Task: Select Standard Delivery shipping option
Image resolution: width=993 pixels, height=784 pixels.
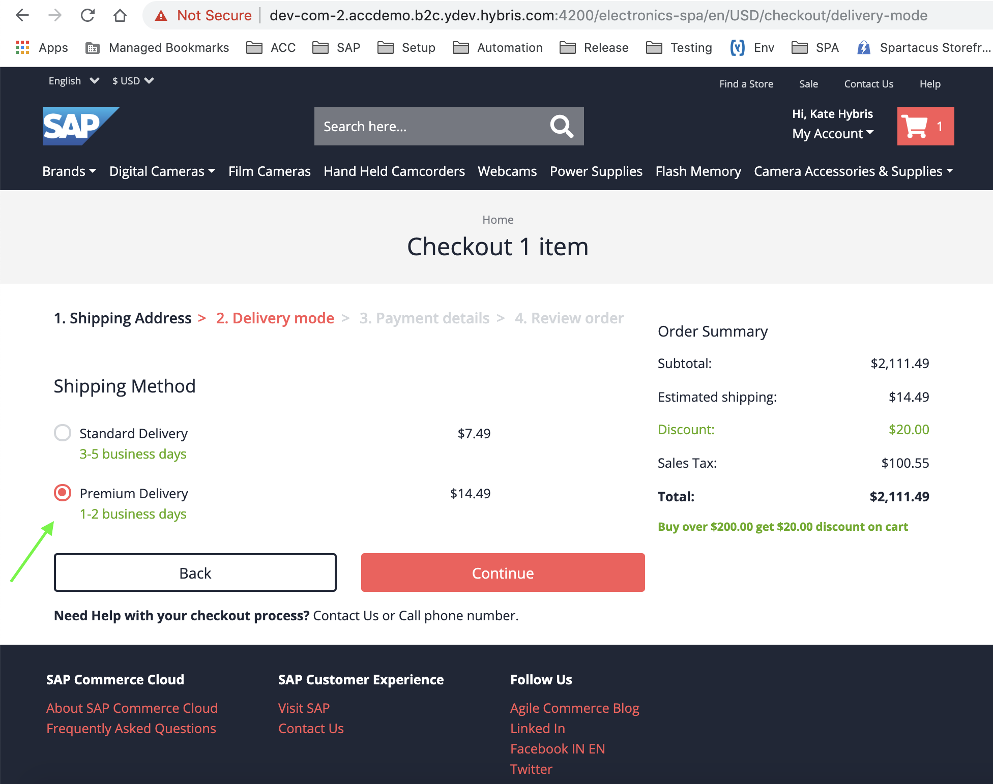Action: coord(62,433)
